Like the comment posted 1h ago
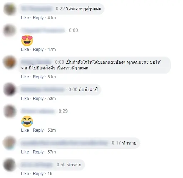The width and height of the screenshot is (183, 178). (x=25, y=174)
